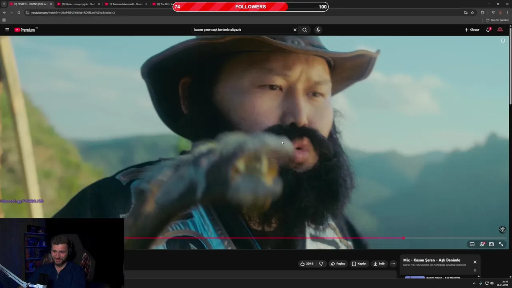This screenshot has height=288, width=512.
Task: Like the video with 329 B likes
Action: click(x=306, y=264)
